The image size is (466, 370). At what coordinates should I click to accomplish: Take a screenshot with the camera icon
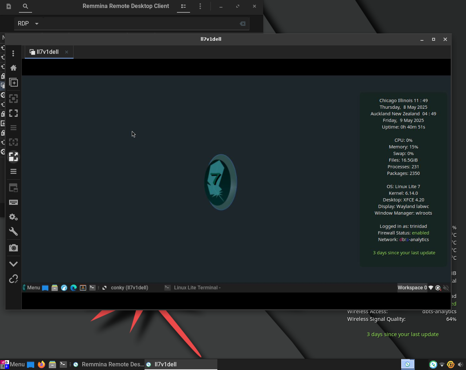[x=13, y=248]
